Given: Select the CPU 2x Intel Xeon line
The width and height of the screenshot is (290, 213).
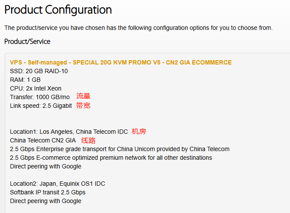Looking at the screenshot, I should 35,88.
